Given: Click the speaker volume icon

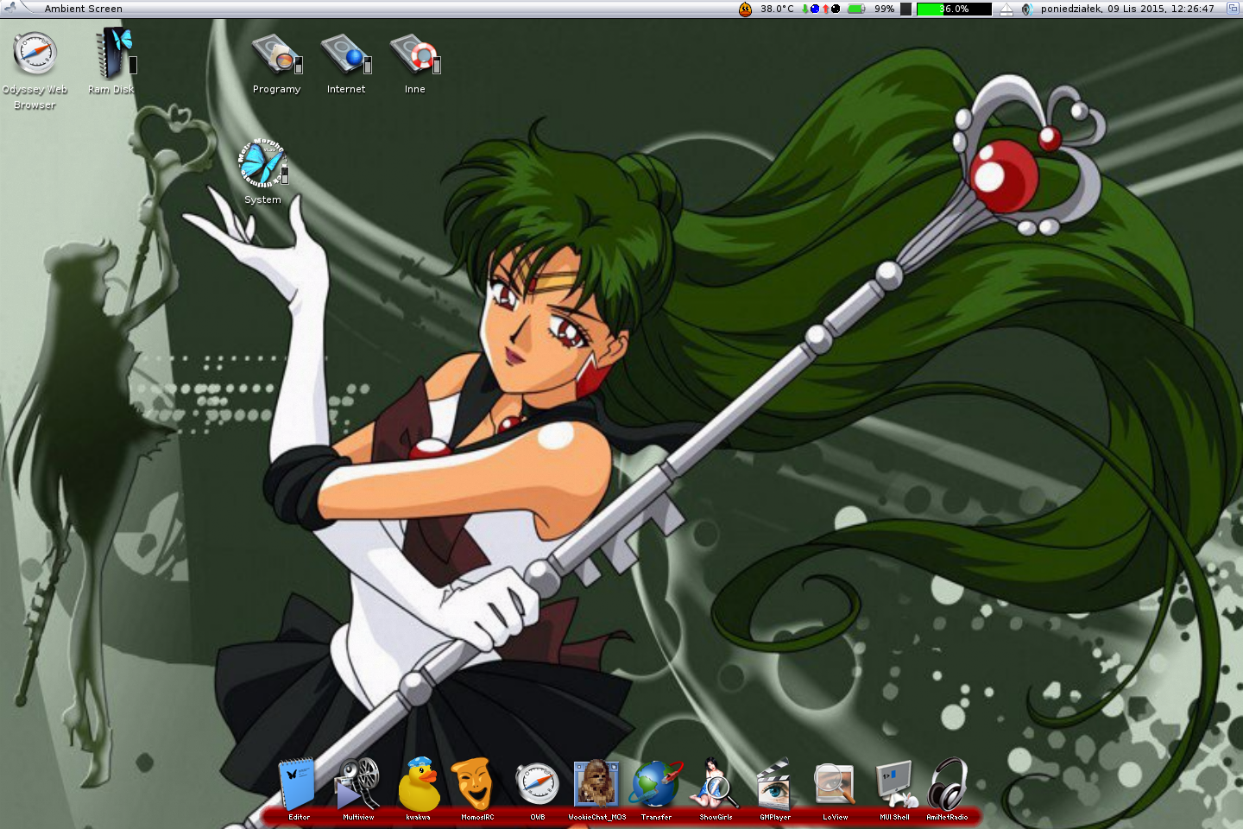Looking at the screenshot, I should pos(1026,9).
